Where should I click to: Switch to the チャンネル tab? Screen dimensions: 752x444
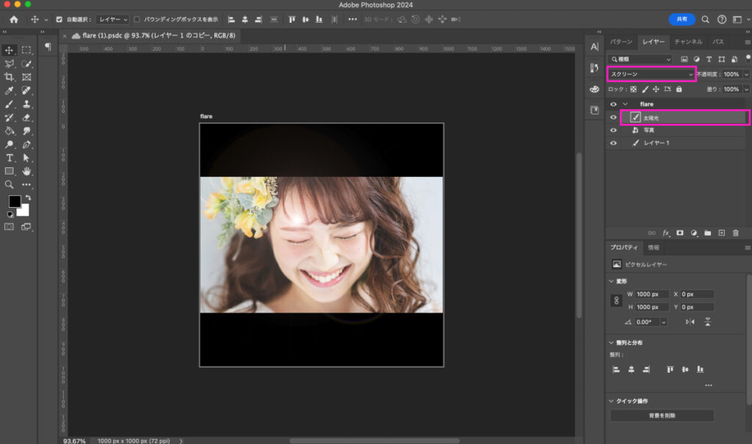[688, 42]
